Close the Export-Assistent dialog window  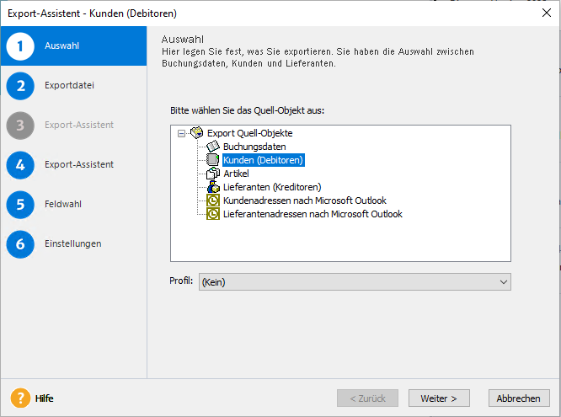click(x=543, y=13)
